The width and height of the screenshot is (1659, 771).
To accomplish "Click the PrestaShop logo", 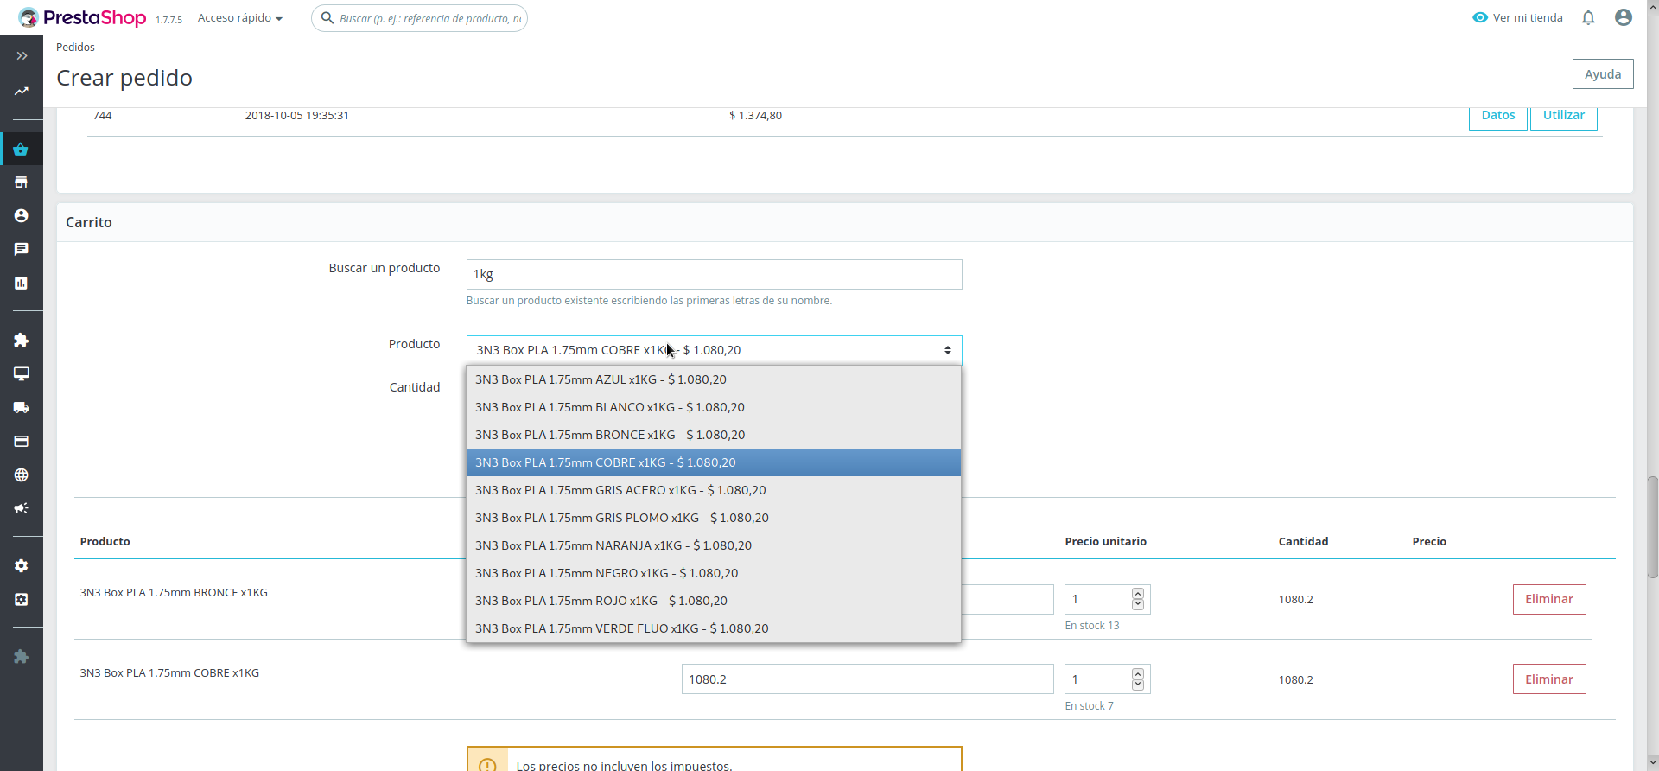I will (x=82, y=17).
